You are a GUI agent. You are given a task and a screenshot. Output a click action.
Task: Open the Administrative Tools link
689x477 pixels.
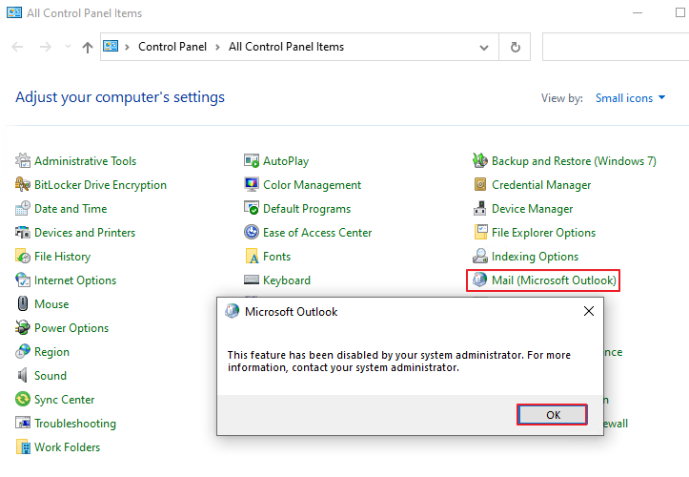point(85,161)
